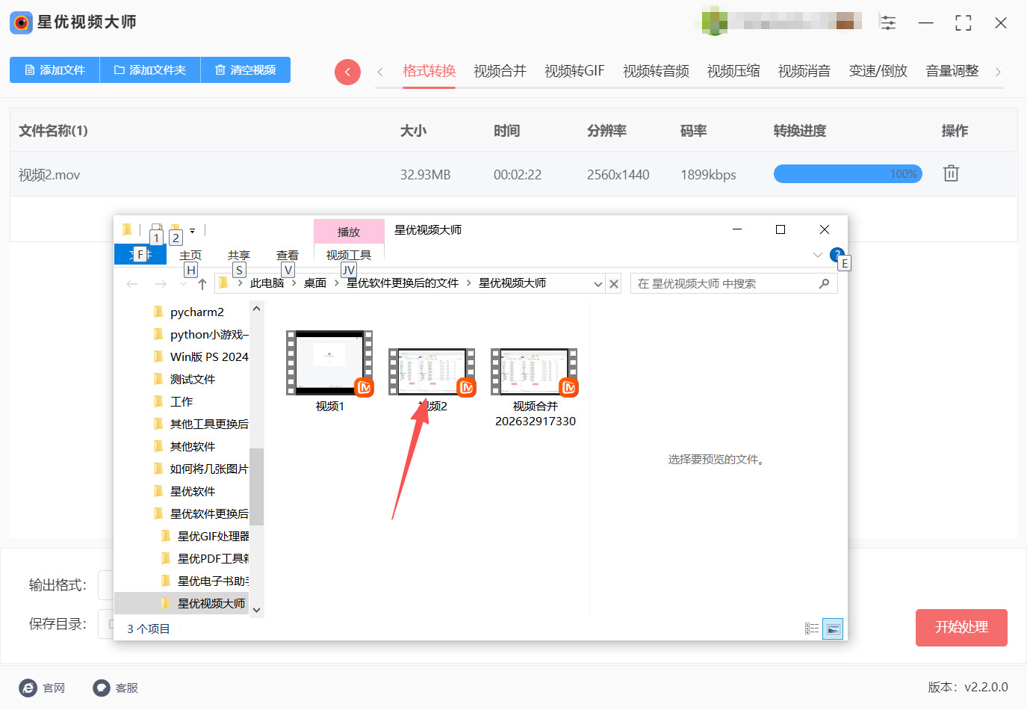Image resolution: width=1027 pixels, height=710 pixels.
Task: Expand the Explorer ribbon chevron
Action: pyautogui.click(x=817, y=255)
